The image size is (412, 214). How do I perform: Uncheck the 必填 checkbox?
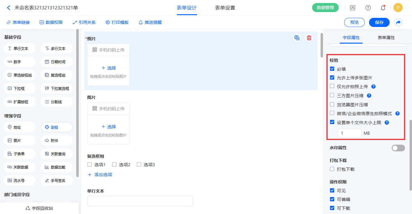click(x=332, y=69)
